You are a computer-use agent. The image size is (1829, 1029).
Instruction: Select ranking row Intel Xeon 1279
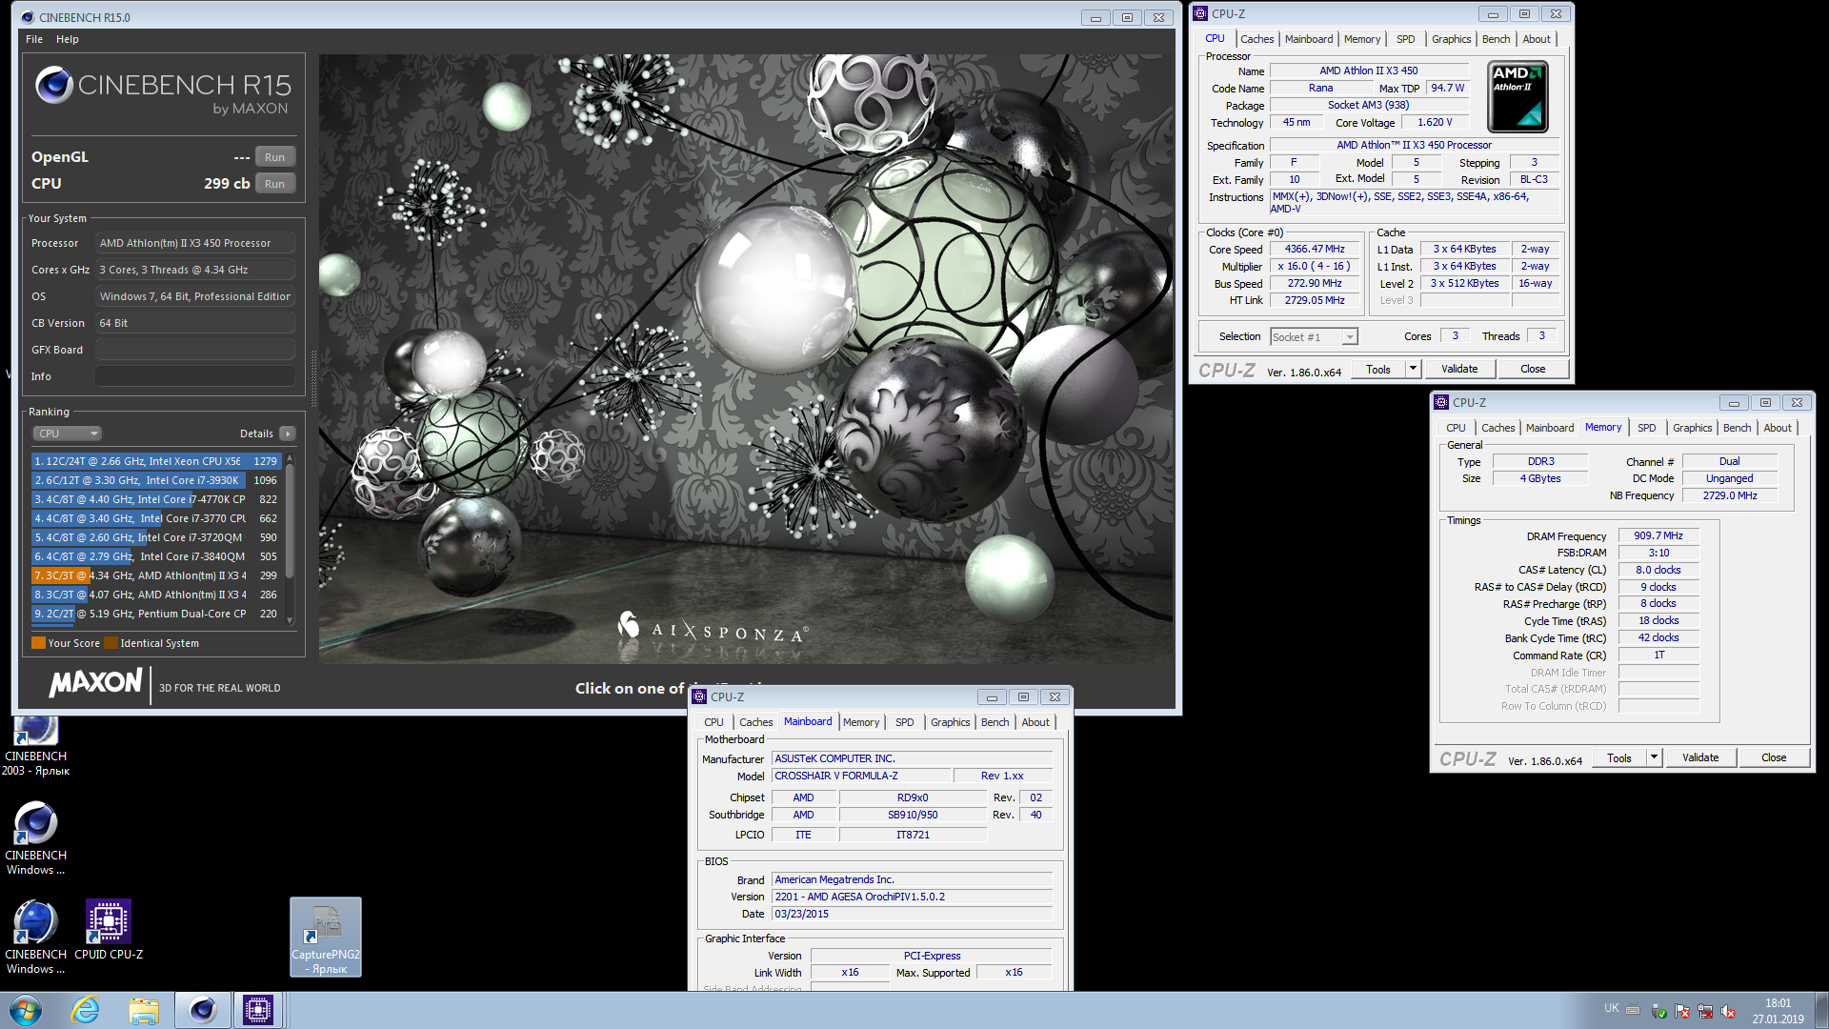click(x=155, y=461)
